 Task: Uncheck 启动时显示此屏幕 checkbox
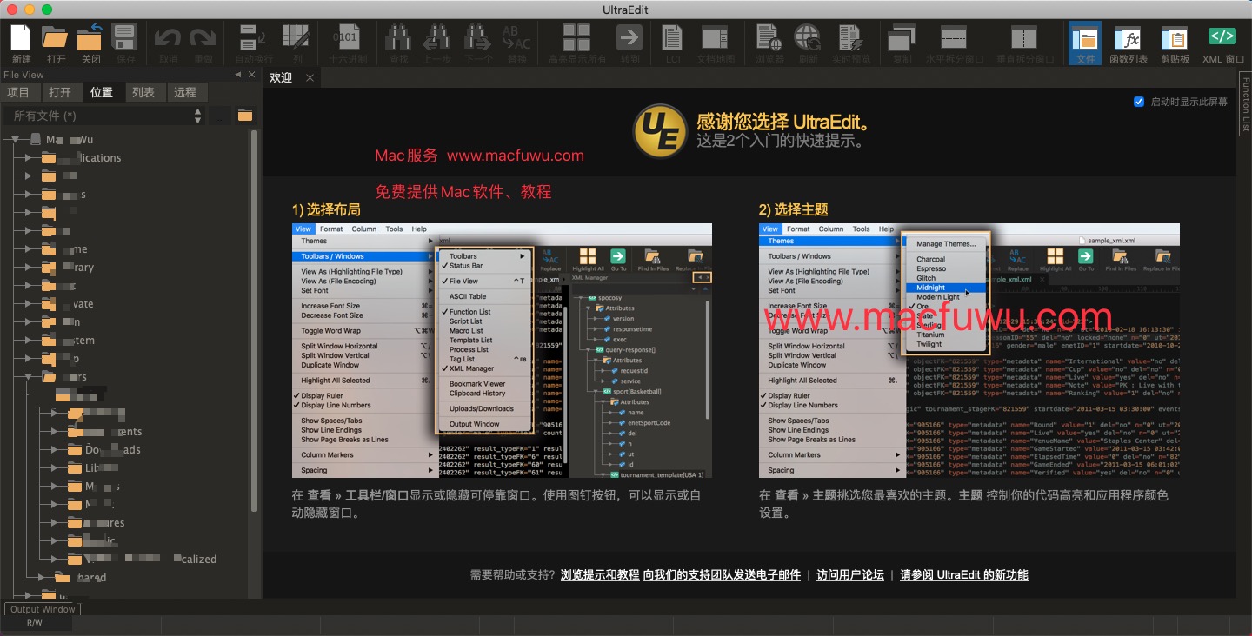1139,102
